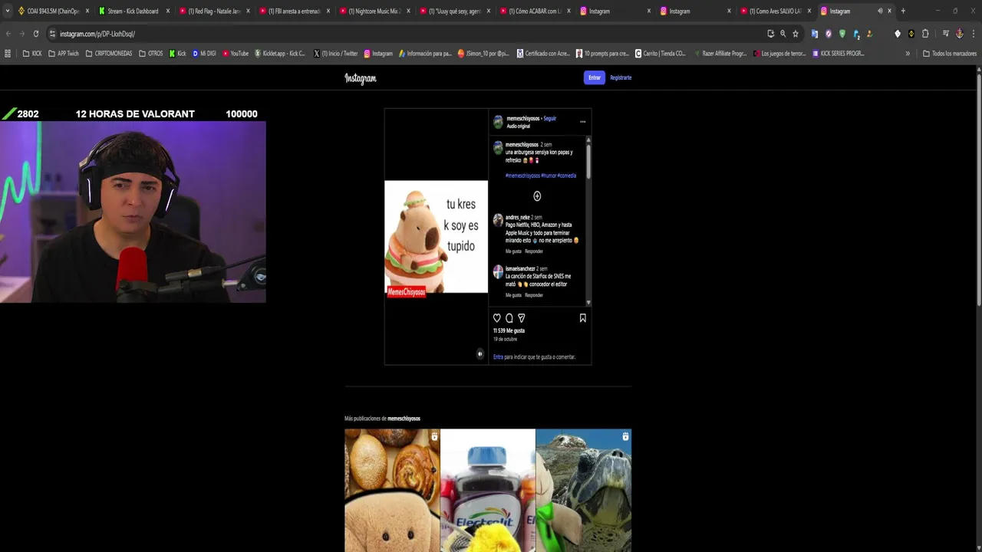Open a new browser tab
The width and height of the screenshot is (982, 552).
click(903, 11)
